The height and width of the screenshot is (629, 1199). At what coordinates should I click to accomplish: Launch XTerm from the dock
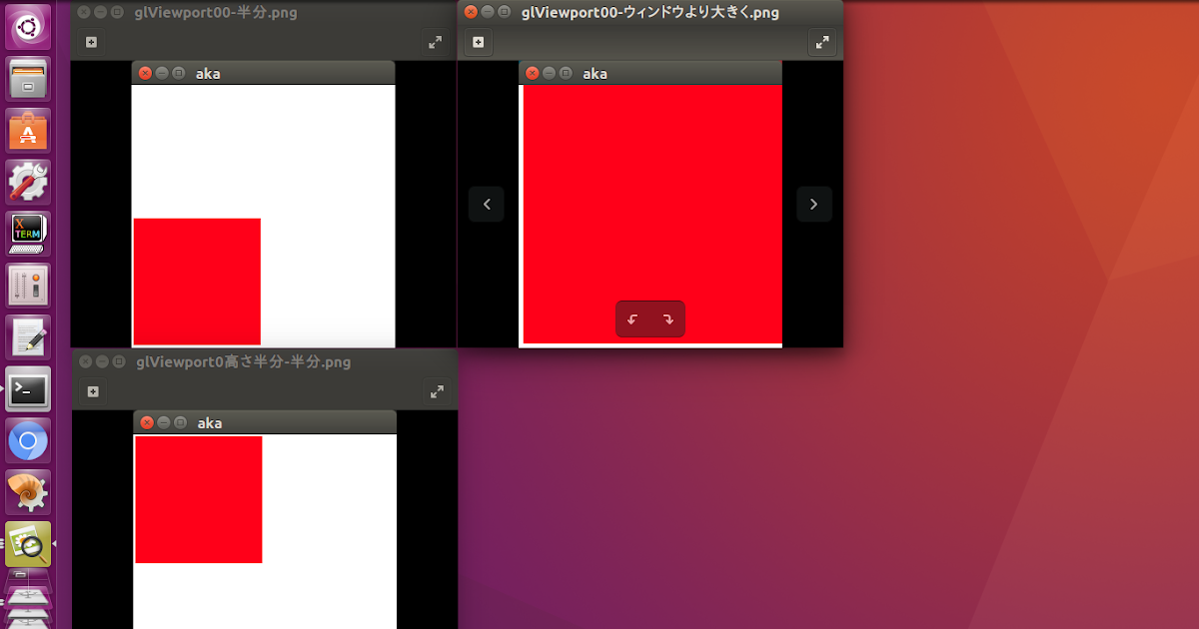pyautogui.click(x=27, y=233)
